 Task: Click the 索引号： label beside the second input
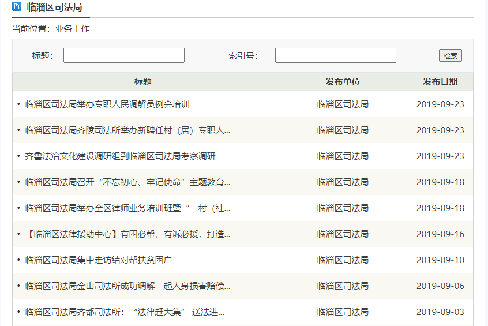coord(243,56)
